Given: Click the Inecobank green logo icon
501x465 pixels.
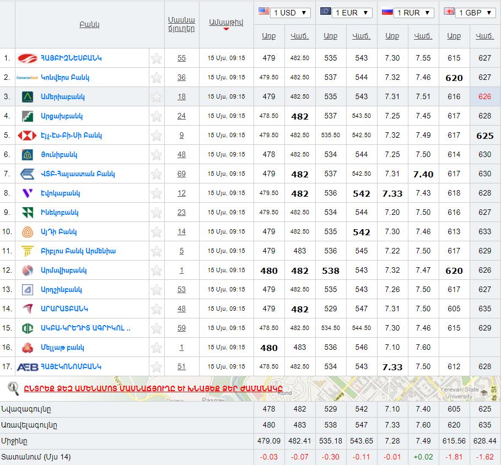Looking at the screenshot, I should 27,213.
